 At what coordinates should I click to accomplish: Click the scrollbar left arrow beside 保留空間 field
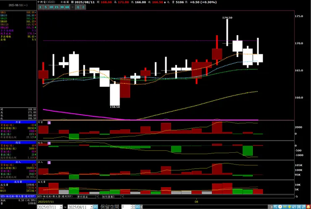141,207
